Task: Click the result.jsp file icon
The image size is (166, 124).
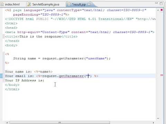Action: 69,4
